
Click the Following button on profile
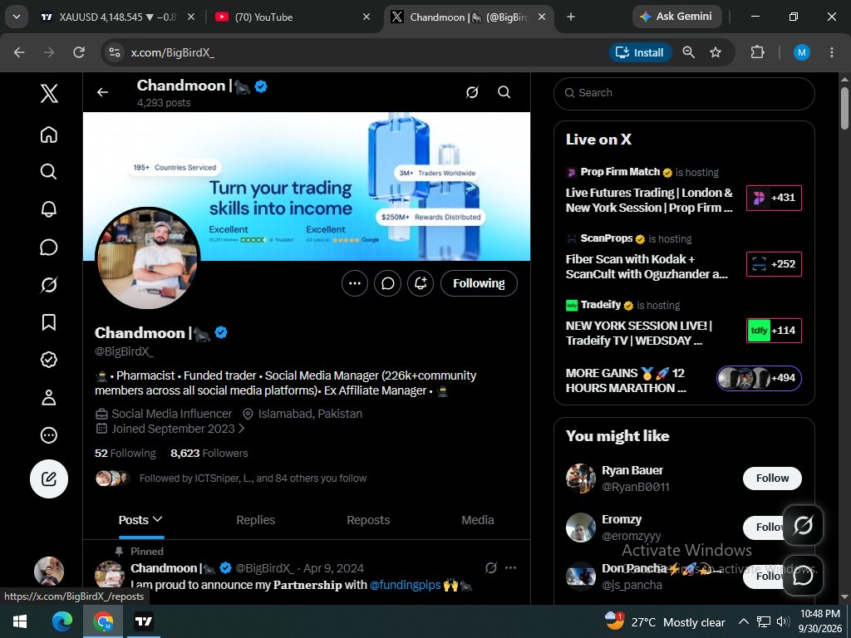pos(479,283)
